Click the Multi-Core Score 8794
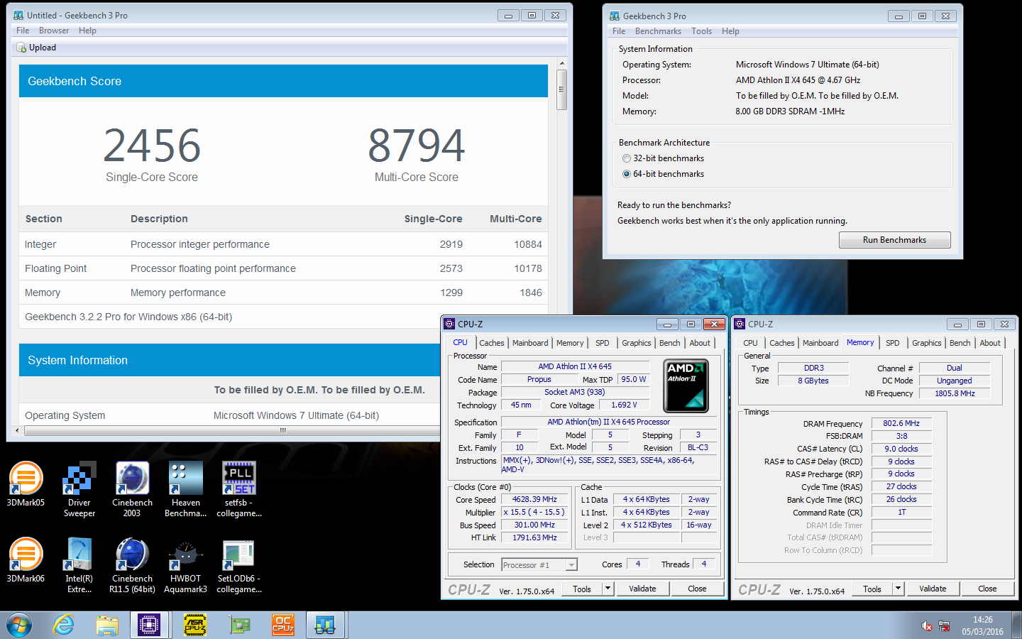 pos(417,146)
